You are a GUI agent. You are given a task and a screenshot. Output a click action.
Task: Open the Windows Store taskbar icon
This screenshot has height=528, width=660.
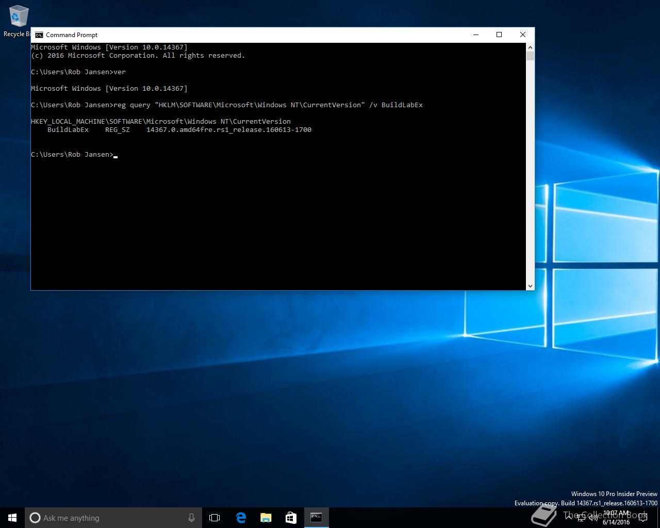tap(291, 518)
